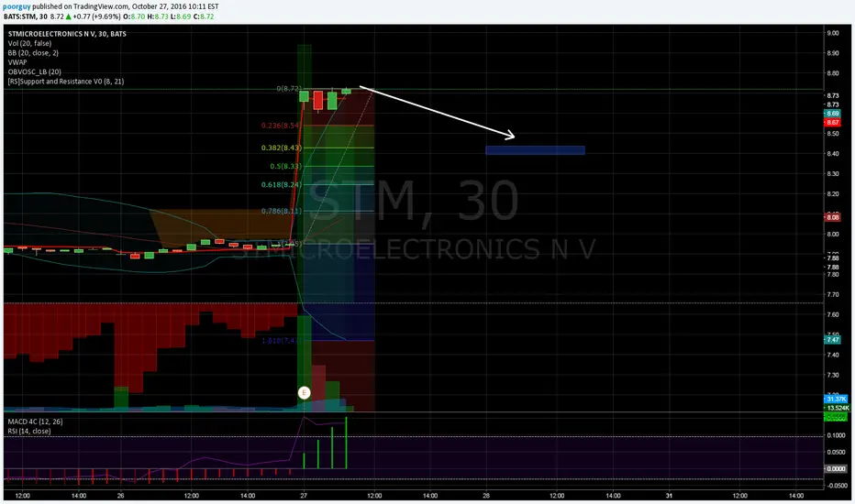
Task: Click the 8.00 price axis value
Action: click(833, 235)
